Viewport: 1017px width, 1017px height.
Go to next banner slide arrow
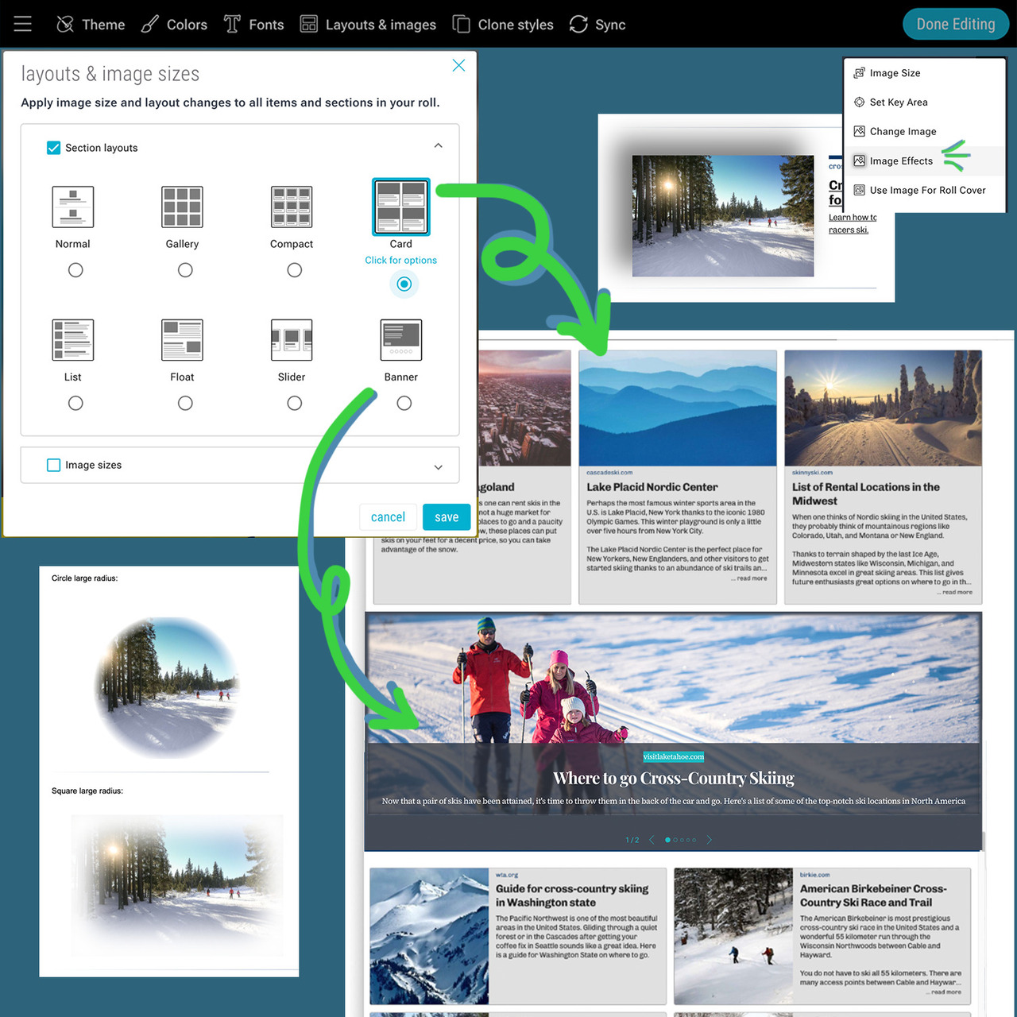[710, 840]
